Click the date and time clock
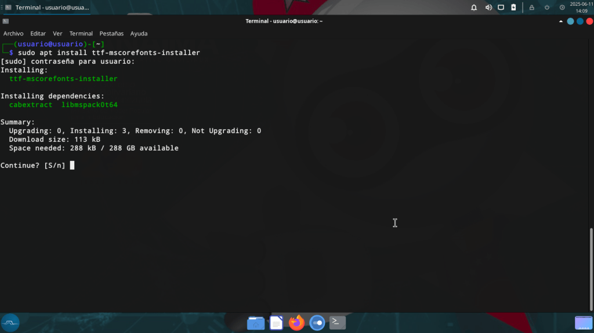Viewport: 594px width, 333px height. tap(579, 7)
